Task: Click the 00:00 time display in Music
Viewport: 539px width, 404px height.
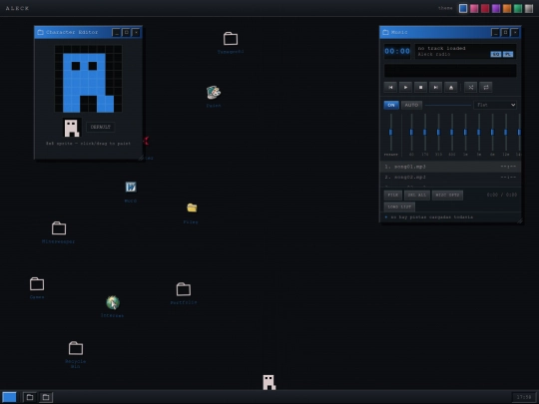Action: point(397,52)
